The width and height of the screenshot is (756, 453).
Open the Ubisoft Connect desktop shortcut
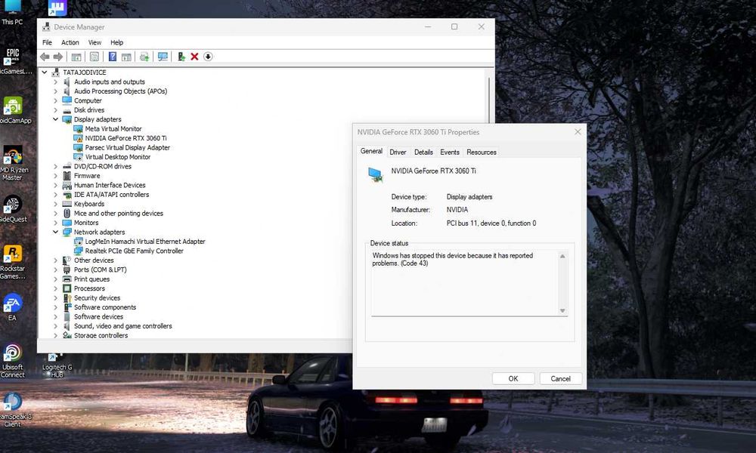click(13, 360)
